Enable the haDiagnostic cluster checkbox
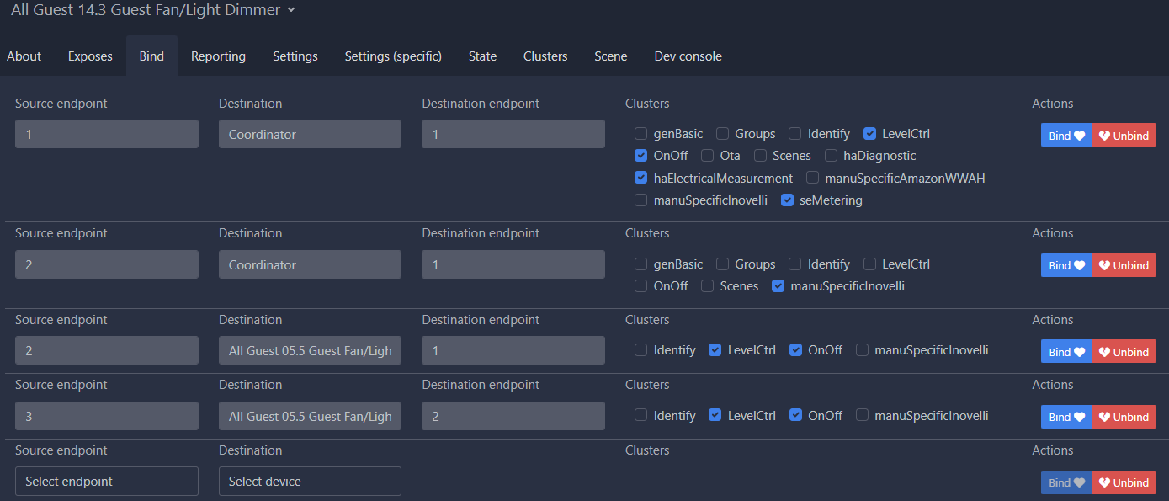This screenshot has width=1169, height=501. coord(831,156)
